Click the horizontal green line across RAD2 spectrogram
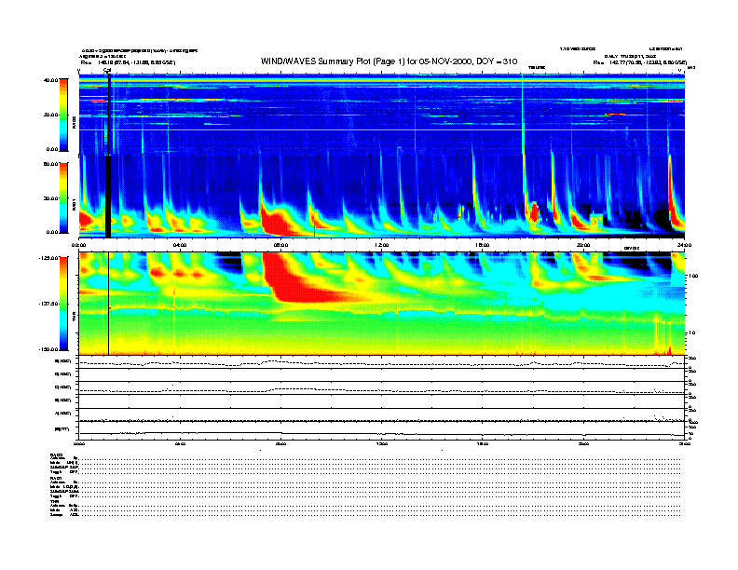The width and height of the screenshot is (738, 570). click(x=382, y=129)
